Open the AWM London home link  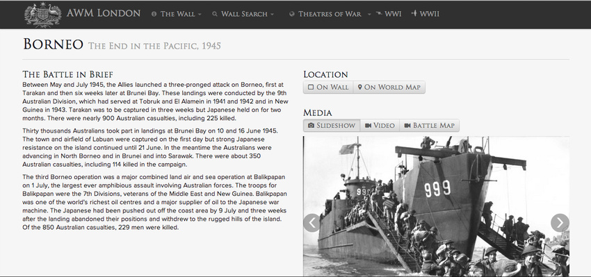tap(104, 14)
